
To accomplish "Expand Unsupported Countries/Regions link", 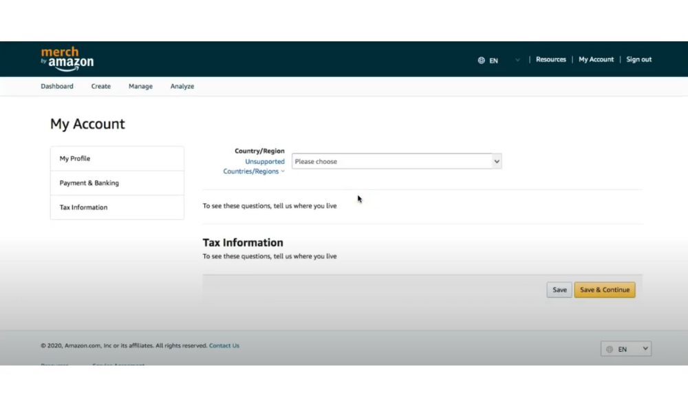I will pos(254,167).
